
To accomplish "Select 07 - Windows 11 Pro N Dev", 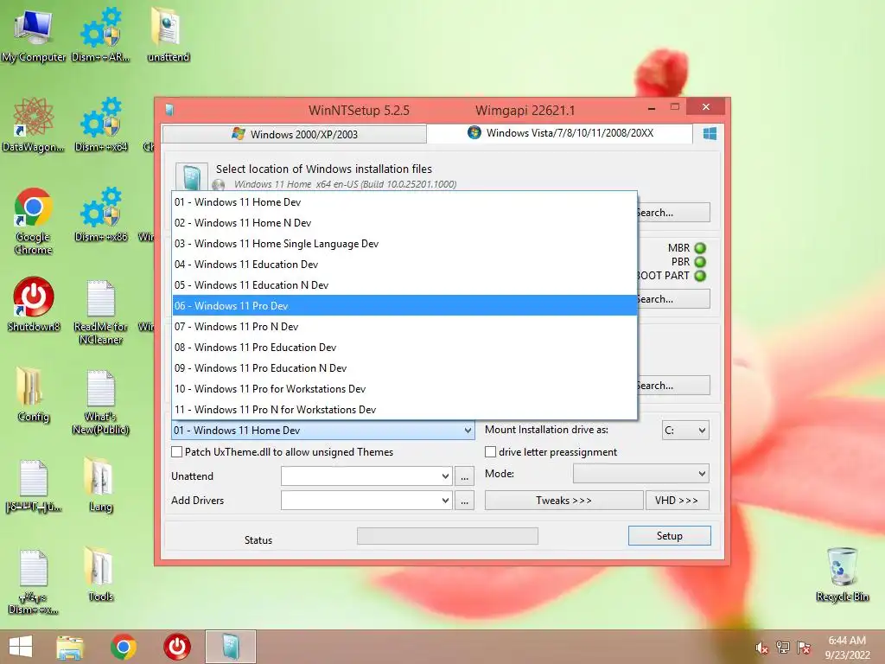I will tap(404, 327).
